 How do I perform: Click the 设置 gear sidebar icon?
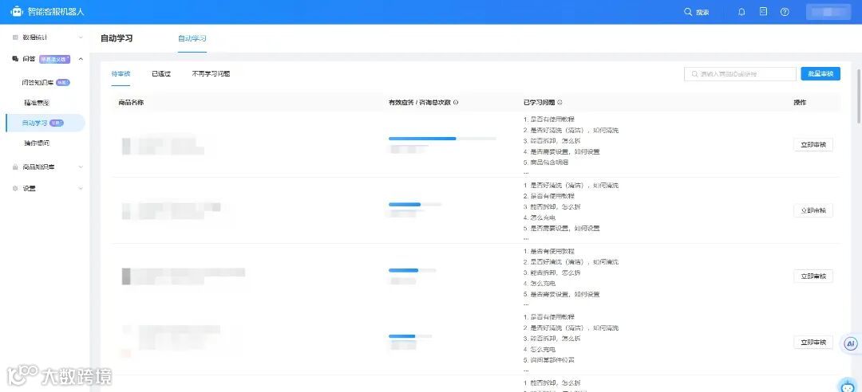coord(15,188)
